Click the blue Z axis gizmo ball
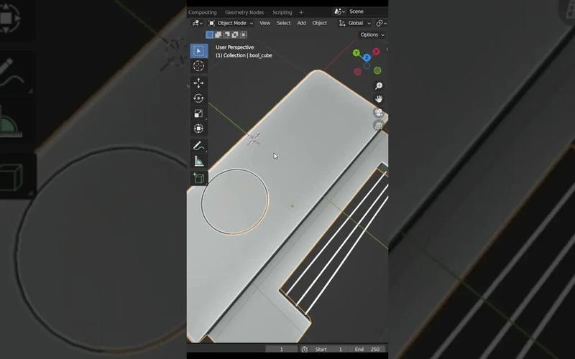 (x=367, y=57)
